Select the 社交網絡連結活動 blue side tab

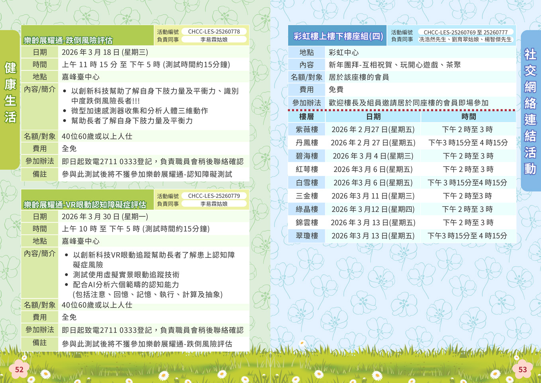click(x=530, y=112)
